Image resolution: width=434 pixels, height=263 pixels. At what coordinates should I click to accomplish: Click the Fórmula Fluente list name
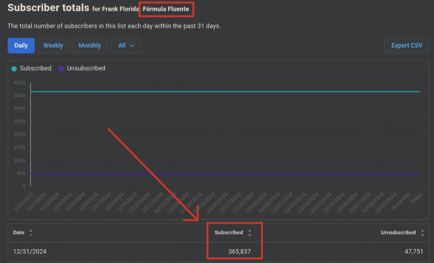[x=166, y=9]
